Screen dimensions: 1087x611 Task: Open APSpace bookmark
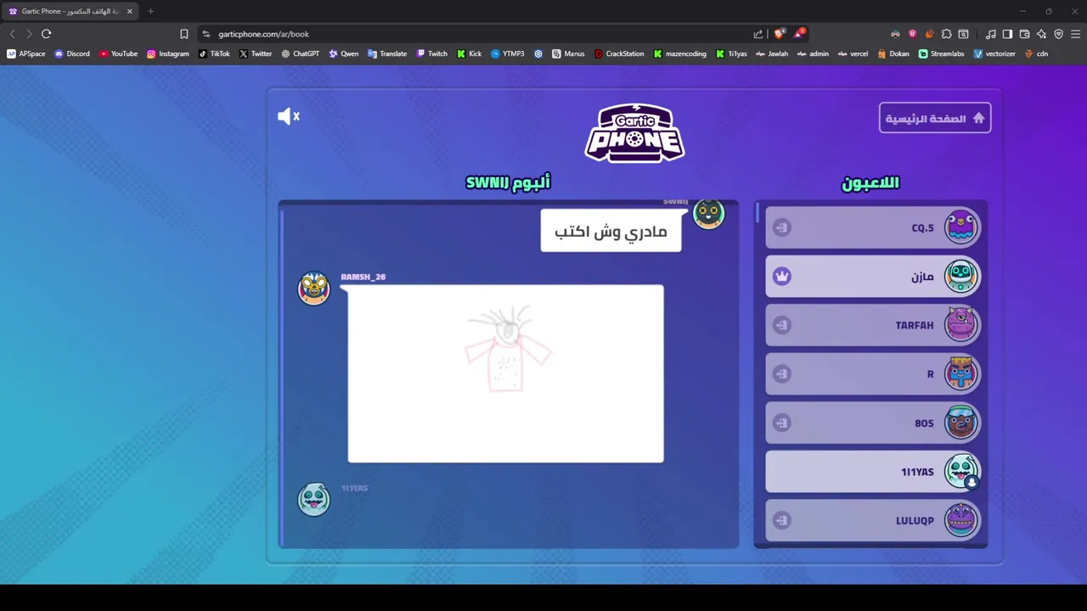click(x=25, y=53)
